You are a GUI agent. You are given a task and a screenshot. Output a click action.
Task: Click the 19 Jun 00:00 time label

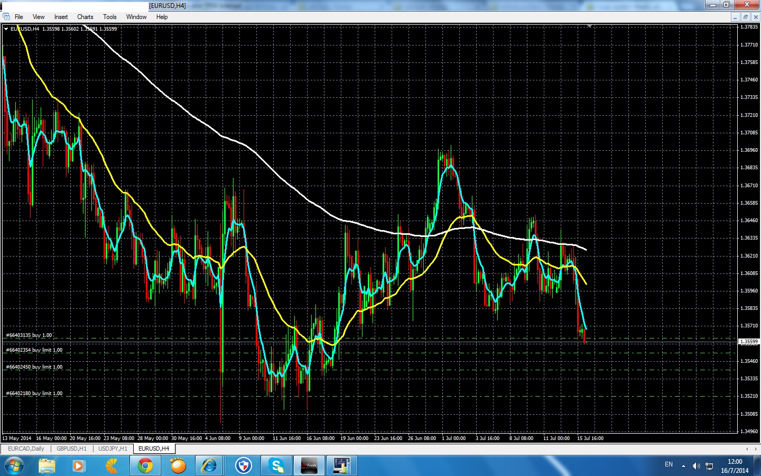coord(354,438)
